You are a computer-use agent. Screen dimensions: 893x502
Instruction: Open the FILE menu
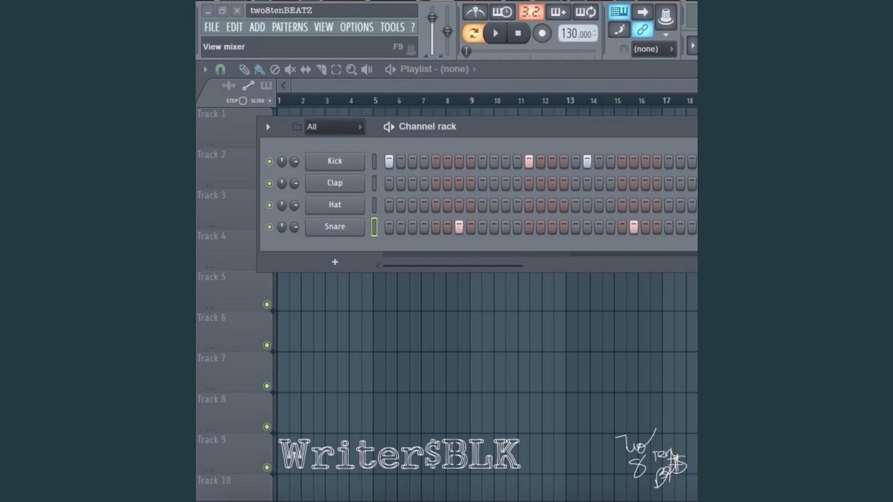pyautogui.click(x=211, y=27)
